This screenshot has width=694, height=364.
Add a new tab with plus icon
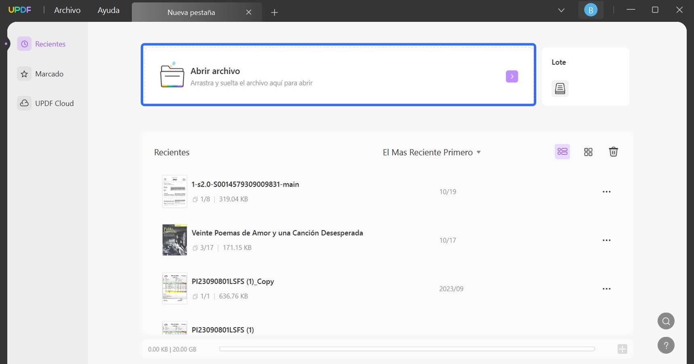(x=274, y=13)
